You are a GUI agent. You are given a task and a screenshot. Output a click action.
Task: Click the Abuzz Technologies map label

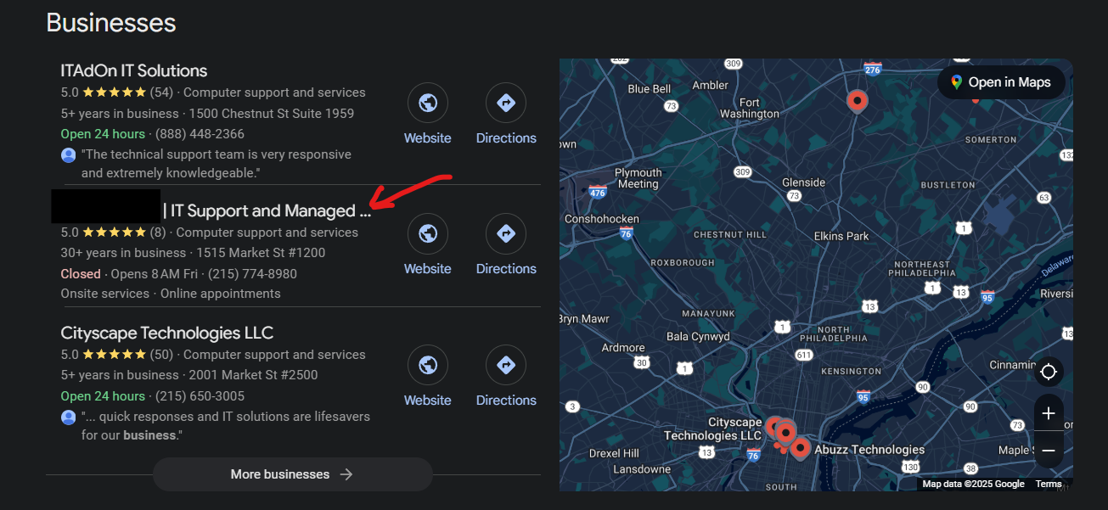[869, 450]
